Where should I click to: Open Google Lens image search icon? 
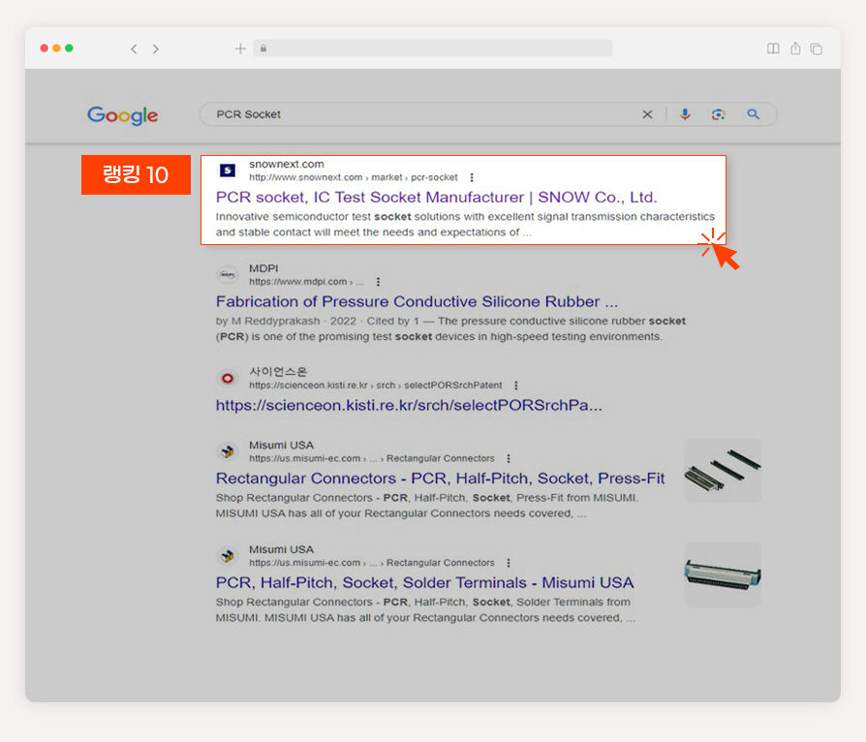pos(718,114)
